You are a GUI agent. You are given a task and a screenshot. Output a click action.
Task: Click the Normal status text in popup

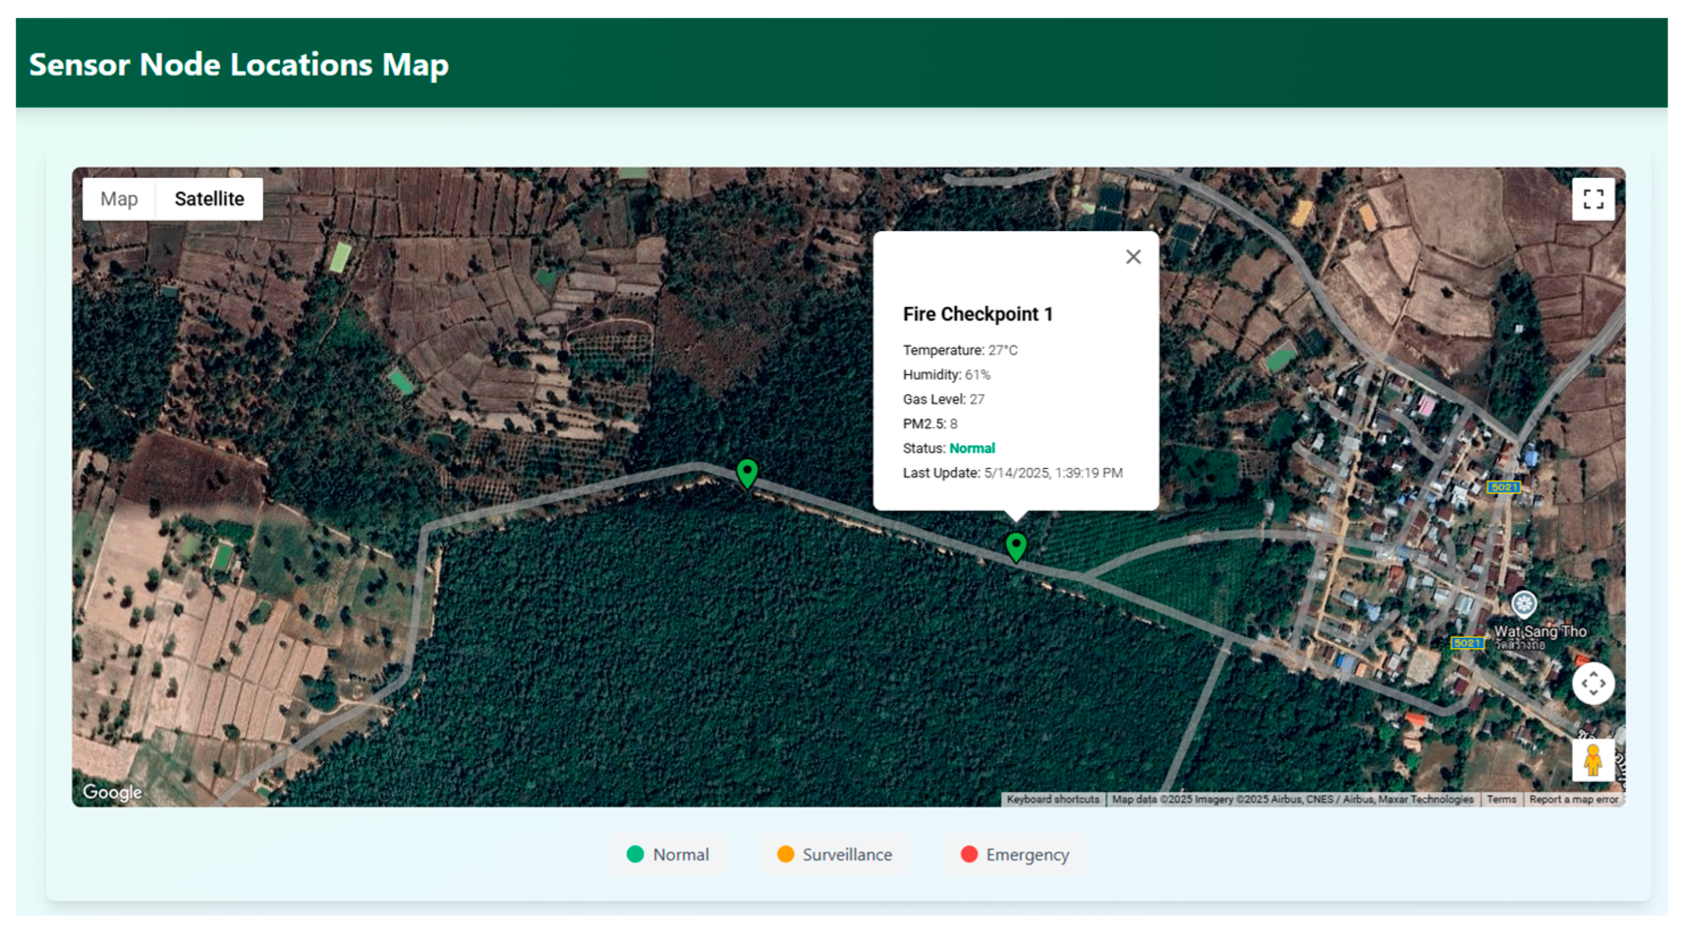971,448
